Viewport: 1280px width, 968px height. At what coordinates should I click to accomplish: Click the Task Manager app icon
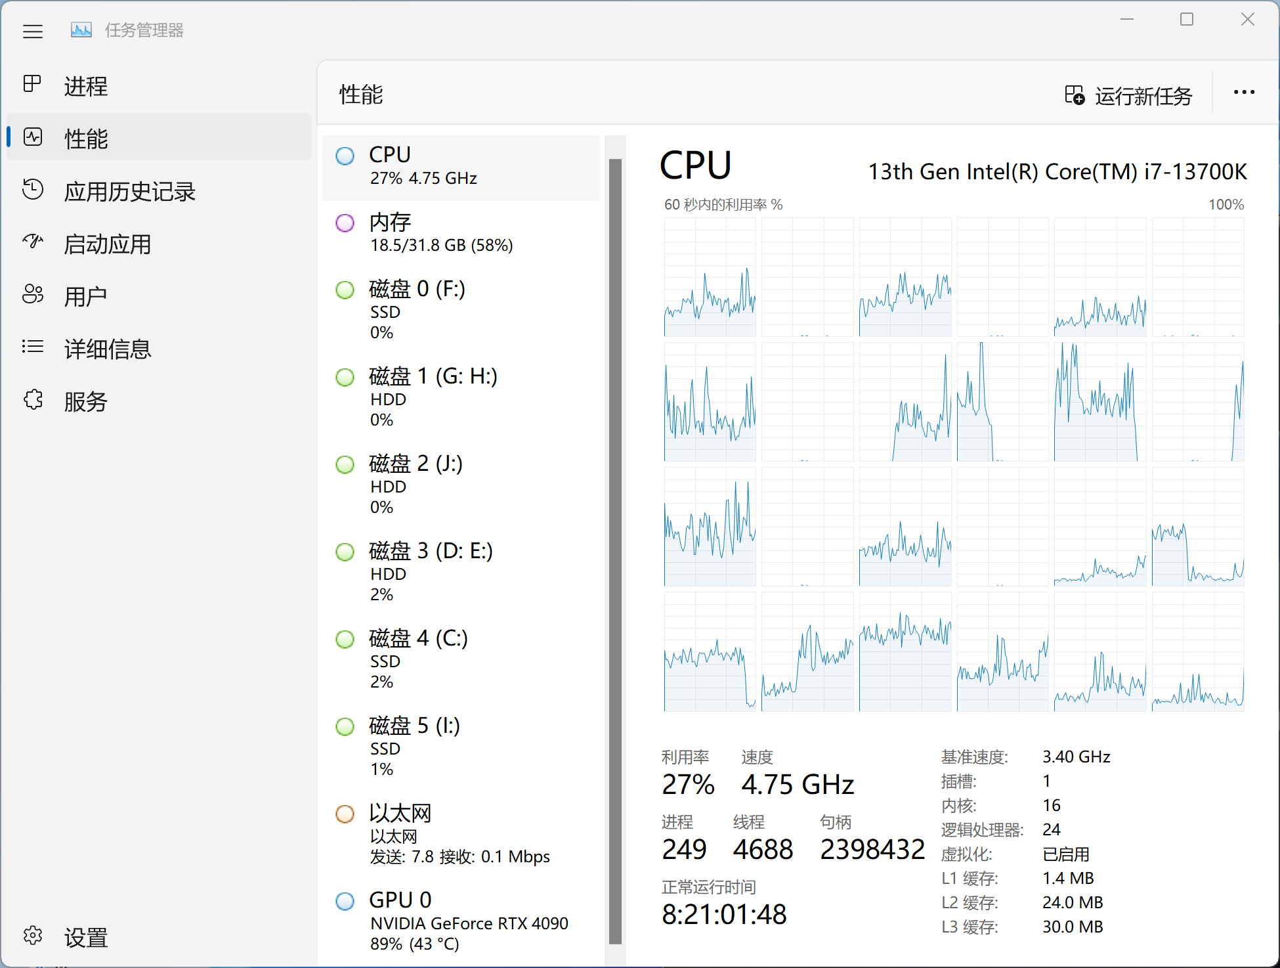(81, 30)
